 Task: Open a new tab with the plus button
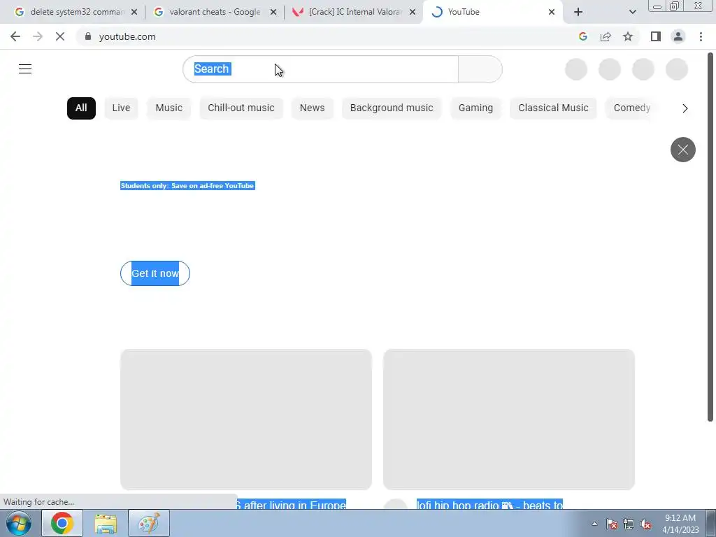[578, 12]
